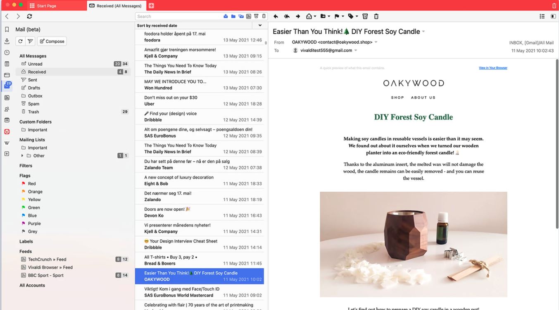Reply to the OAKYWOOD email
Image resolution: width=559 pixels, height=310 pixels.
[276, 17]
